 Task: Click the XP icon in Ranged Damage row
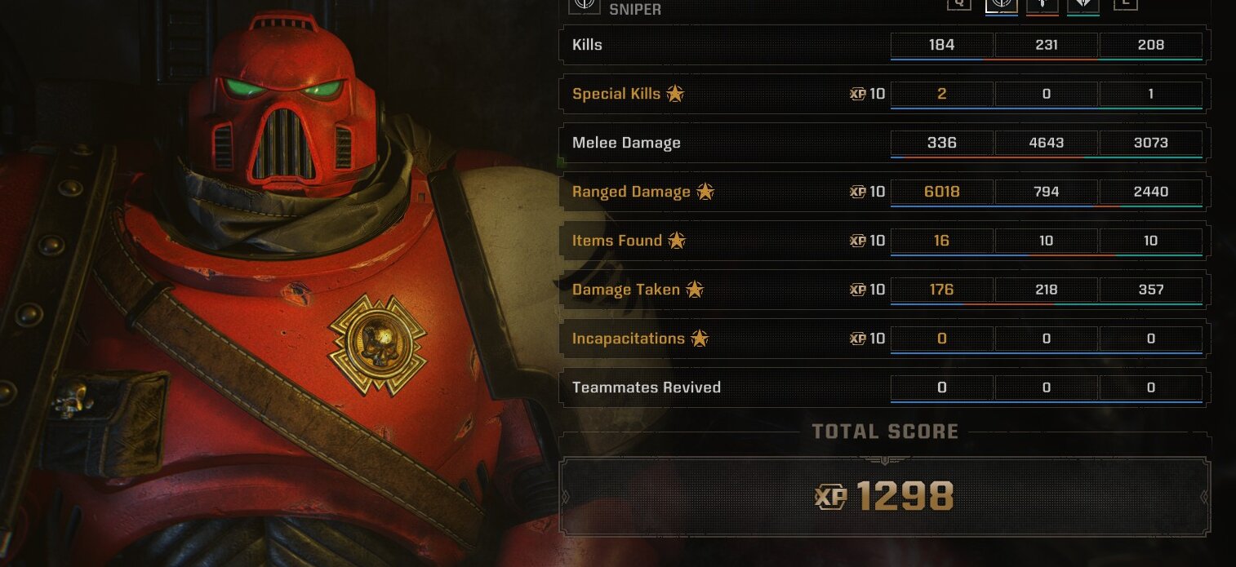[x=857, y=192]
